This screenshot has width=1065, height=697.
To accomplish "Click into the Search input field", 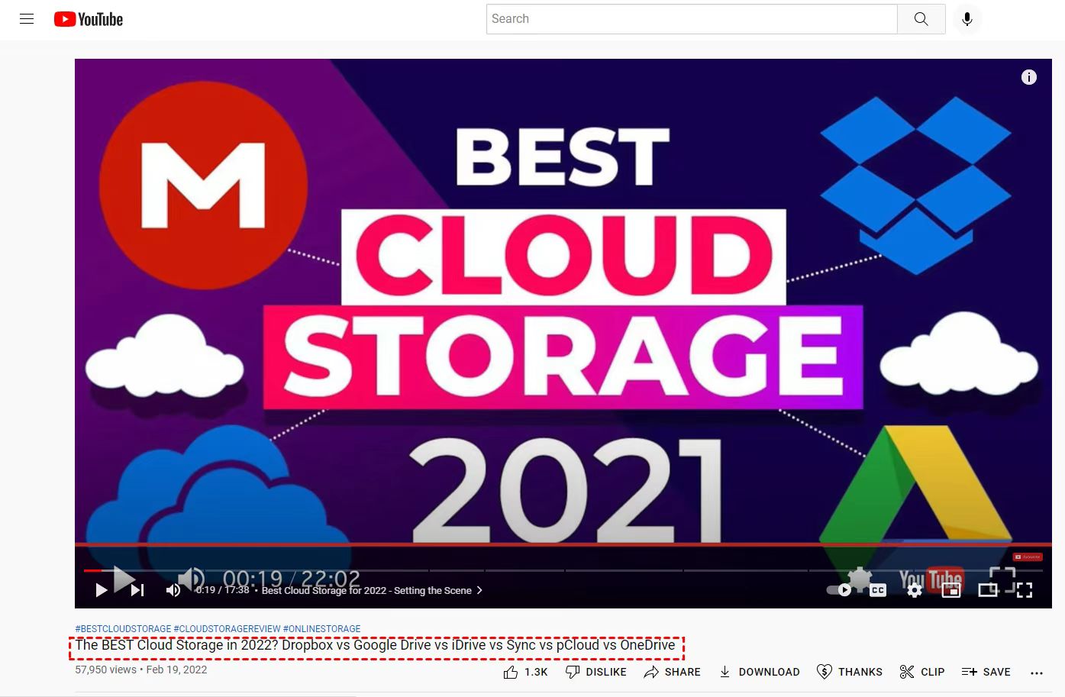I will [692, 19].
